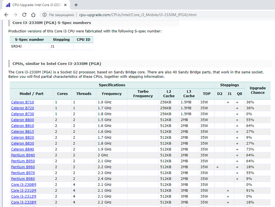
Task: Click the 73% upgrade chance value
Action: [x=250, y=149]
